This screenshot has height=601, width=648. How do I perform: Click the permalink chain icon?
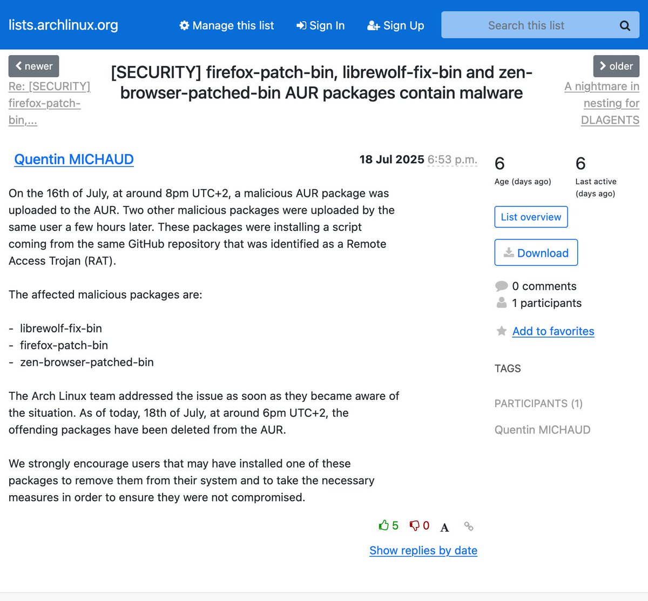pyautogui.click(x=469, y=526)
